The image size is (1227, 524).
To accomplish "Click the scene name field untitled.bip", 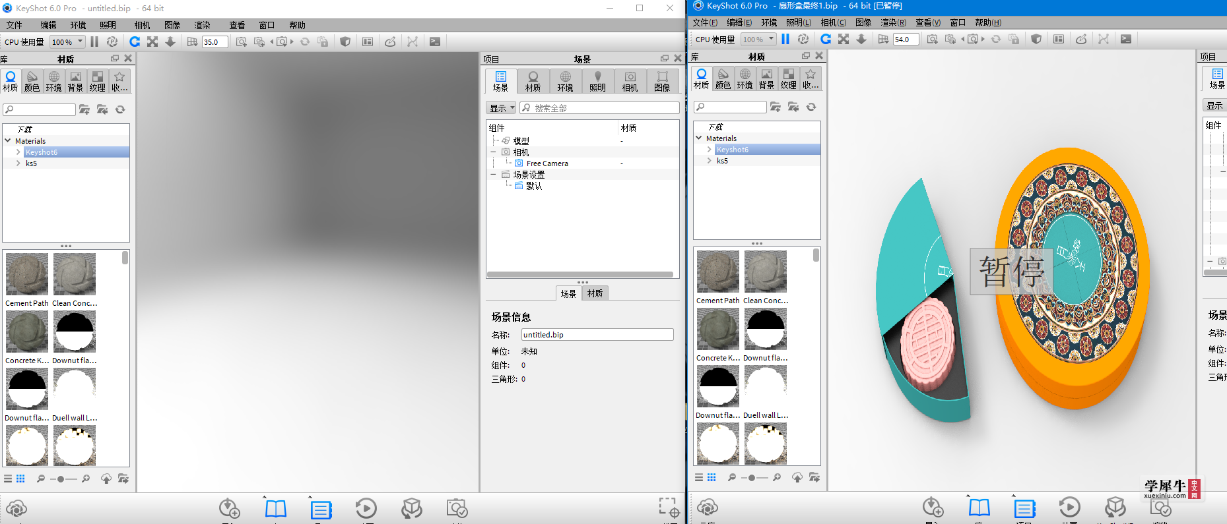I will click(597, 335).
